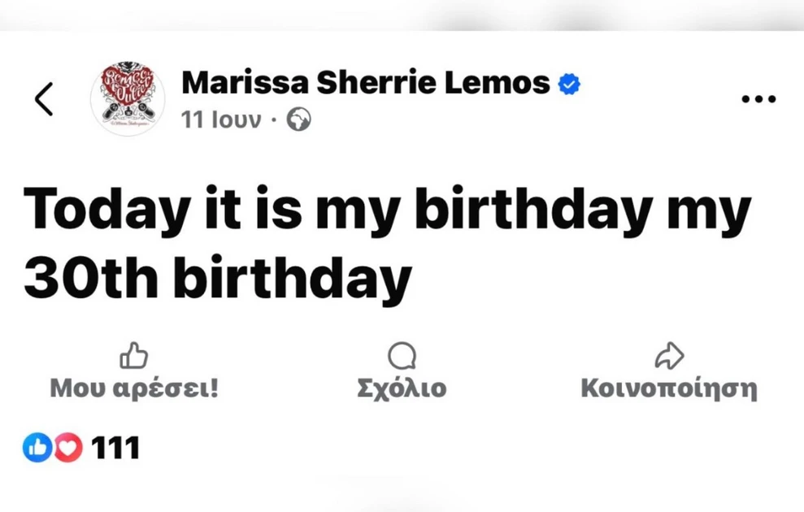
Task: Open Marissa Sherrie Lemos profile picture
Action: [128, 98]
